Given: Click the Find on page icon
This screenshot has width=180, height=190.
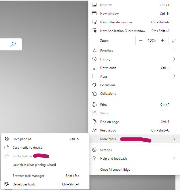Looking at the screenshot, I should coord(94,122).
